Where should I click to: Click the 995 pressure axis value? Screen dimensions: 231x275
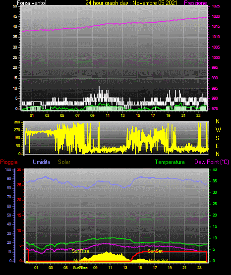tap(215, 67)
